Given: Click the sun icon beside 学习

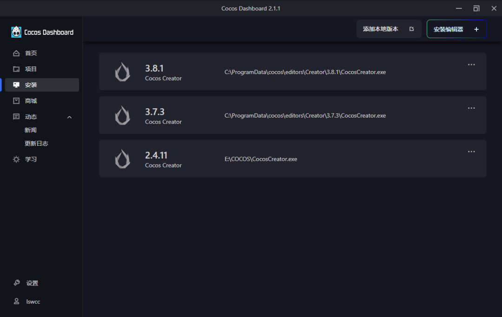Looking at the screenshot, I should coord(16,159).
